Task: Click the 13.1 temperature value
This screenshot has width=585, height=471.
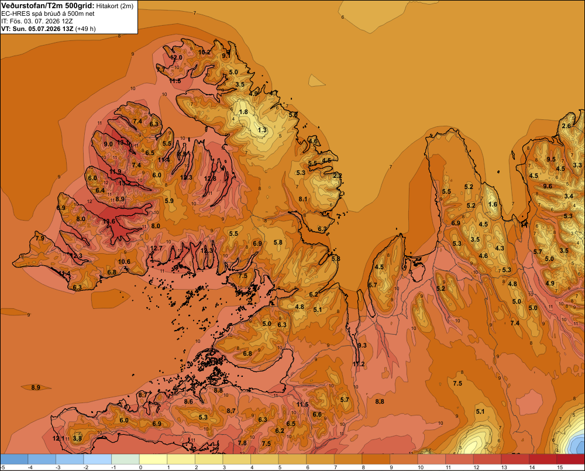Action: [123, 142]
